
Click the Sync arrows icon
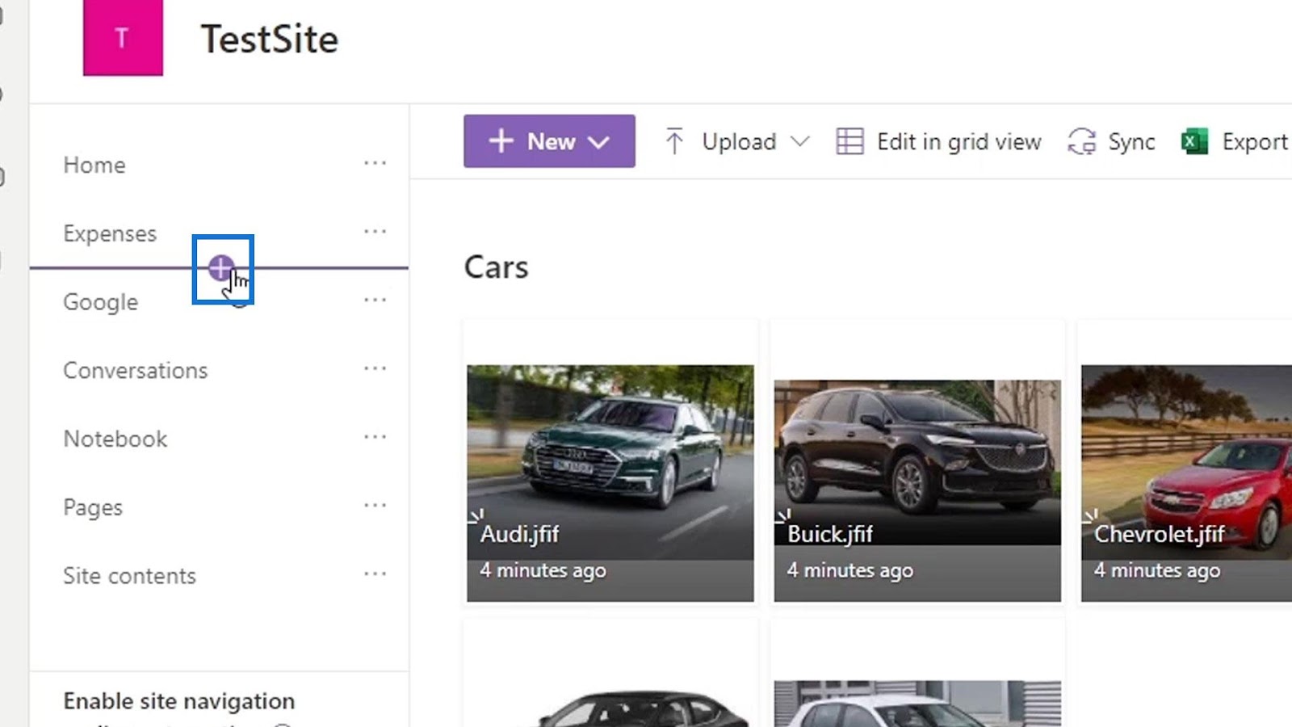pyautogui.click(x=1082, y=141)
